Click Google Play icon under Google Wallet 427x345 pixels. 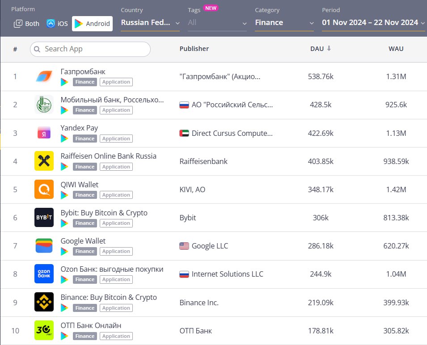click(x=64, y=251)
